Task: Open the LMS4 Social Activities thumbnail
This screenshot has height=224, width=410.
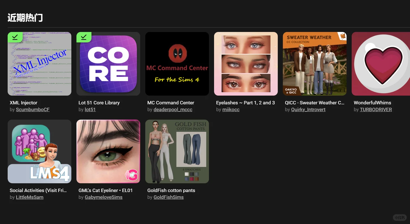Action: [39, 151]
